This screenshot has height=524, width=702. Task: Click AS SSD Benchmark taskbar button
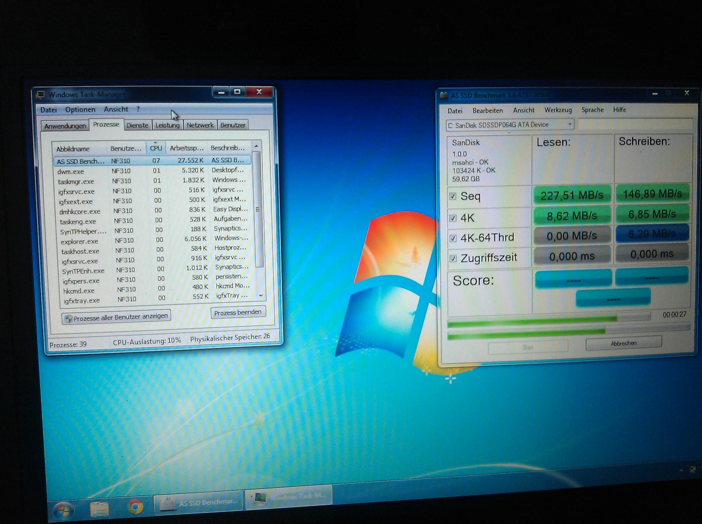coord(199,503)
